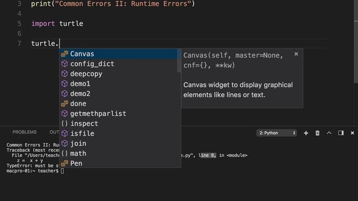
Task: Open the PROBLEMS panel tab
Action: 25,132
